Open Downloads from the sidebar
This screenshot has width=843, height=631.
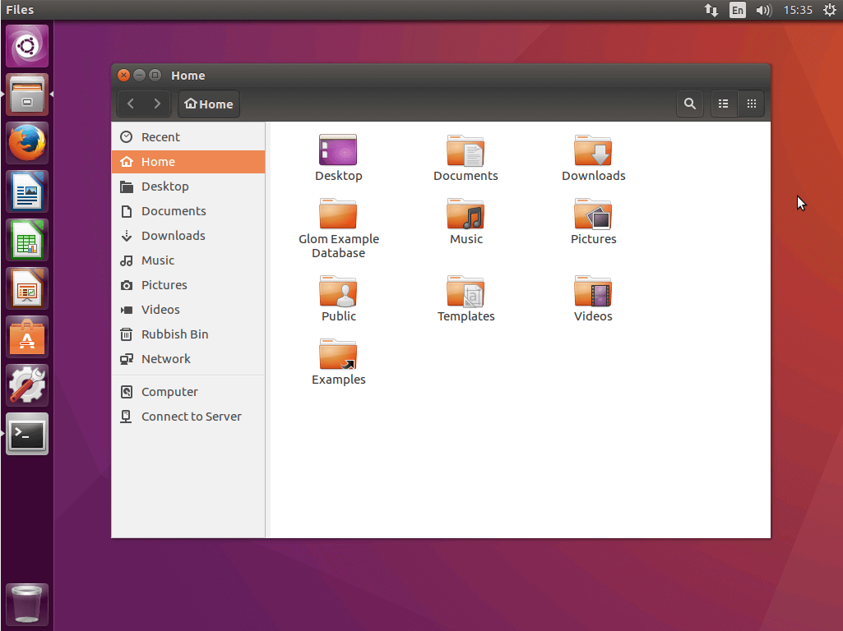click(x=188, y=236)
